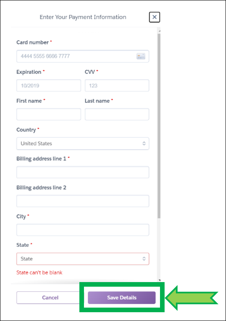The image size is (226, 321).
Task: Click the State can't be blank error text
Action: [x=39, y=273]
